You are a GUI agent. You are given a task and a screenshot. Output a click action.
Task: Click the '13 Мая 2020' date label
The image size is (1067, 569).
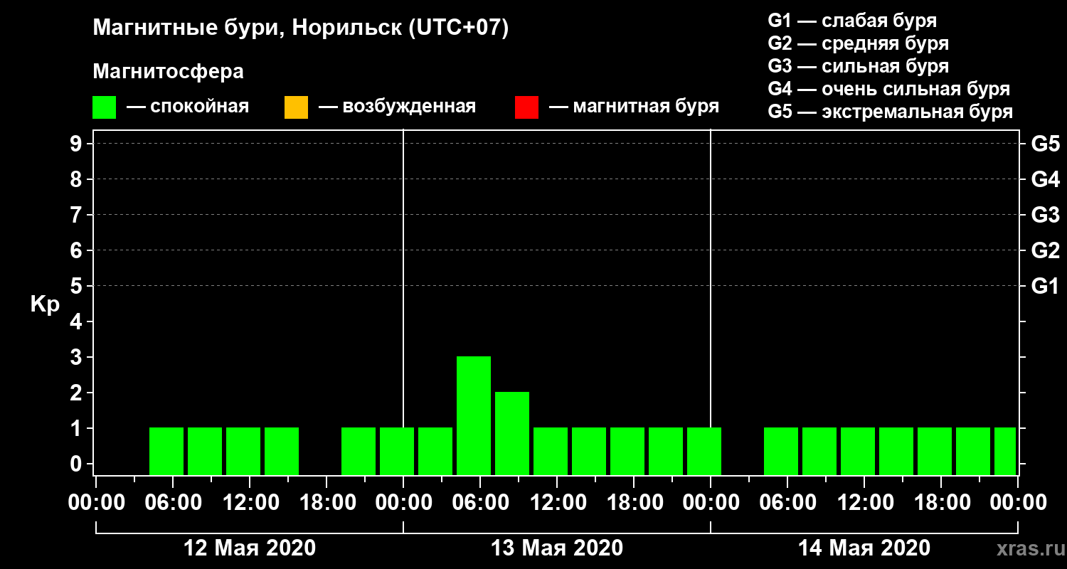557,548
